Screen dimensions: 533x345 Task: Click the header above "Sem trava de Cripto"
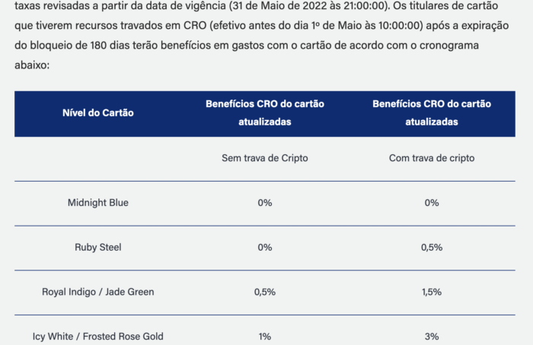264,112
